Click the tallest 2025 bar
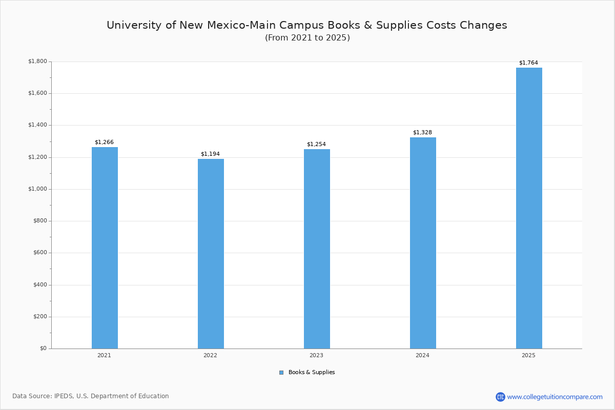The height and width of the screenshot is (410, 615). pyautogui.click(x=529, y=208)
